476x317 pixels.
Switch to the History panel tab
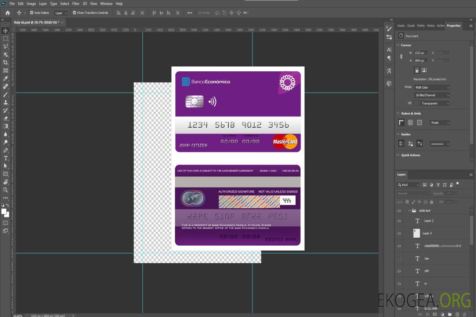[431, 26]
